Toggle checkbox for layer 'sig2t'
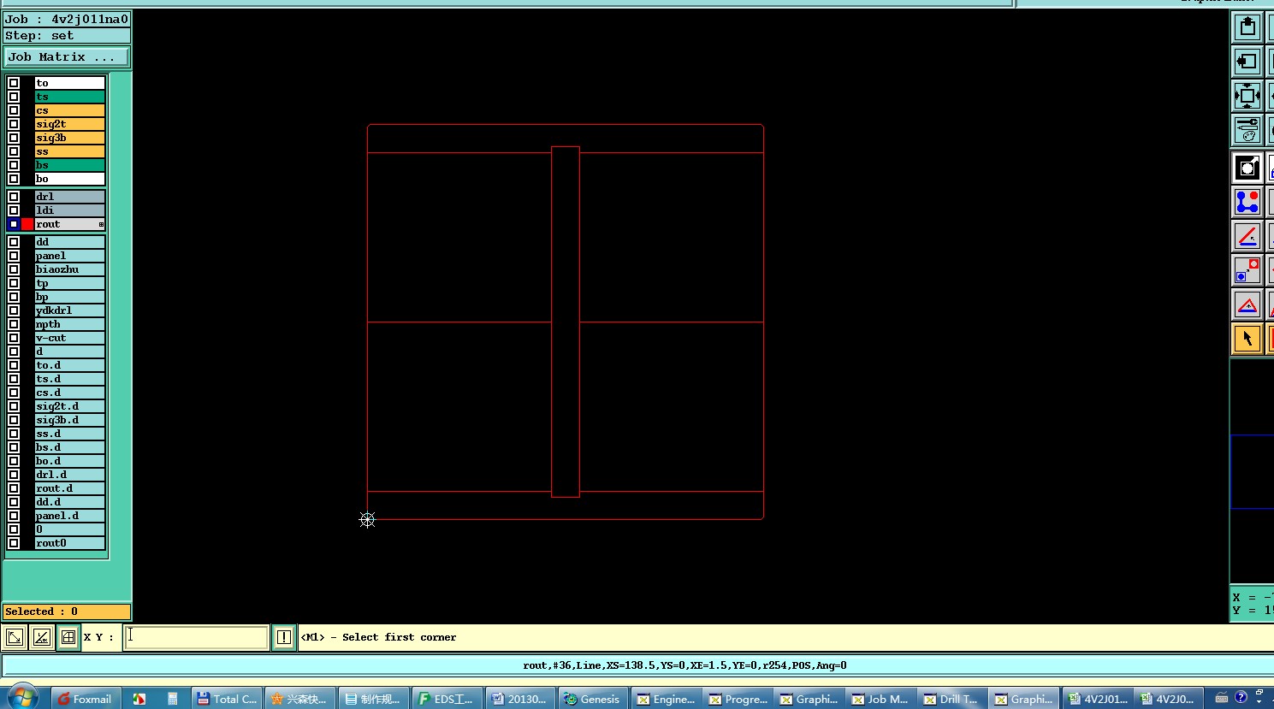The width and height of the screenshot is (1274, 709). point(14,124)
